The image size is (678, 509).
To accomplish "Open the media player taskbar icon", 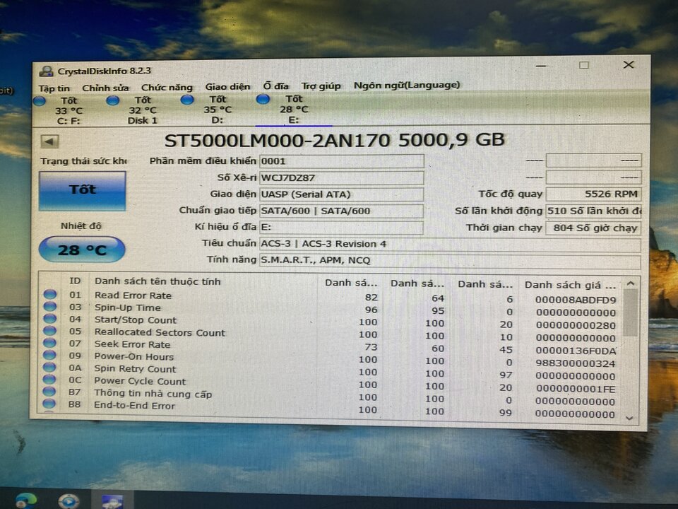I will coord(69,501).
